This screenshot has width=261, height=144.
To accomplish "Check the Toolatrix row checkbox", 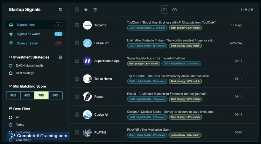I will [x=77, y=25].
